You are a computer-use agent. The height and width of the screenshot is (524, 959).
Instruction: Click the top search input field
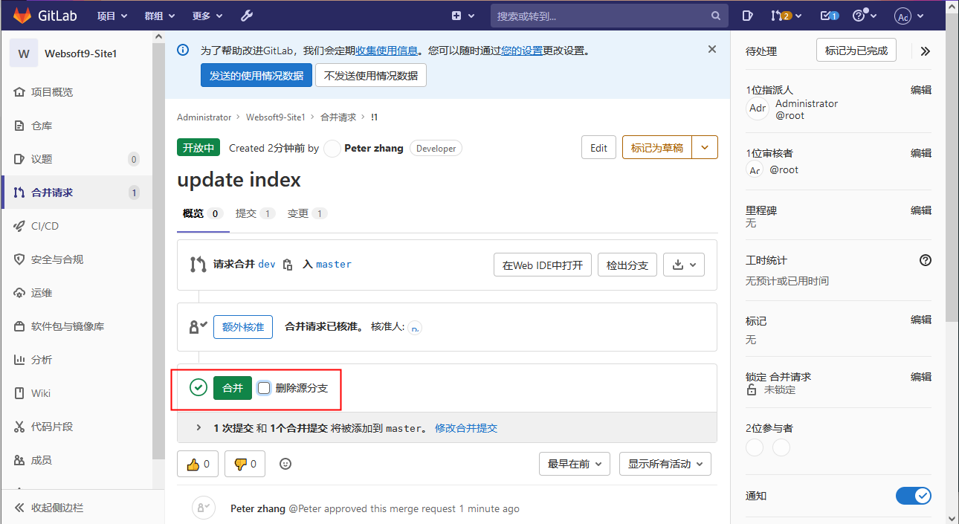(602, 16)
